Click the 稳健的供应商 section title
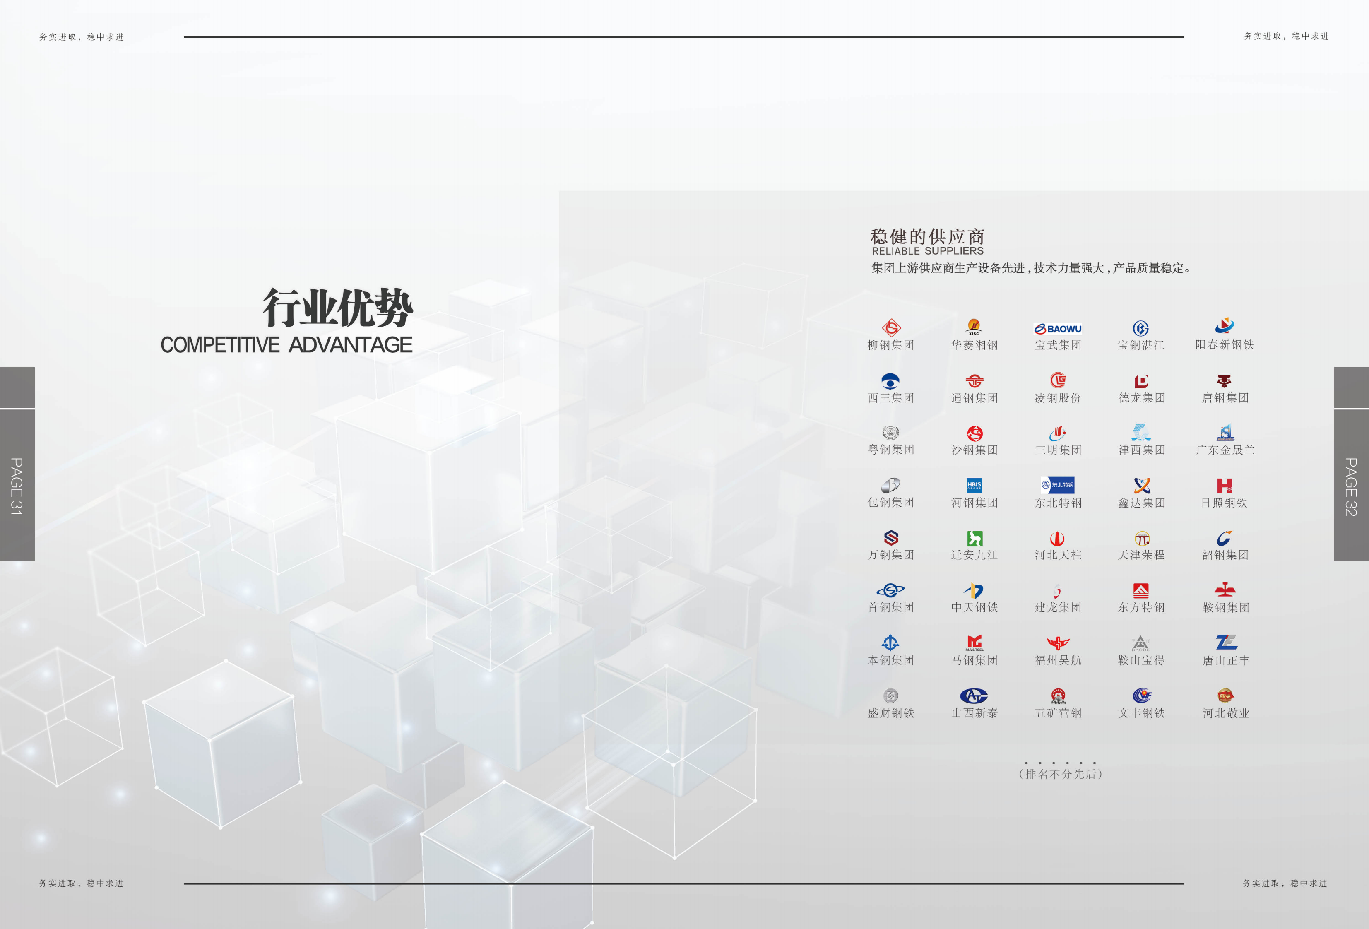1369x929 pixels. point(927,237)
